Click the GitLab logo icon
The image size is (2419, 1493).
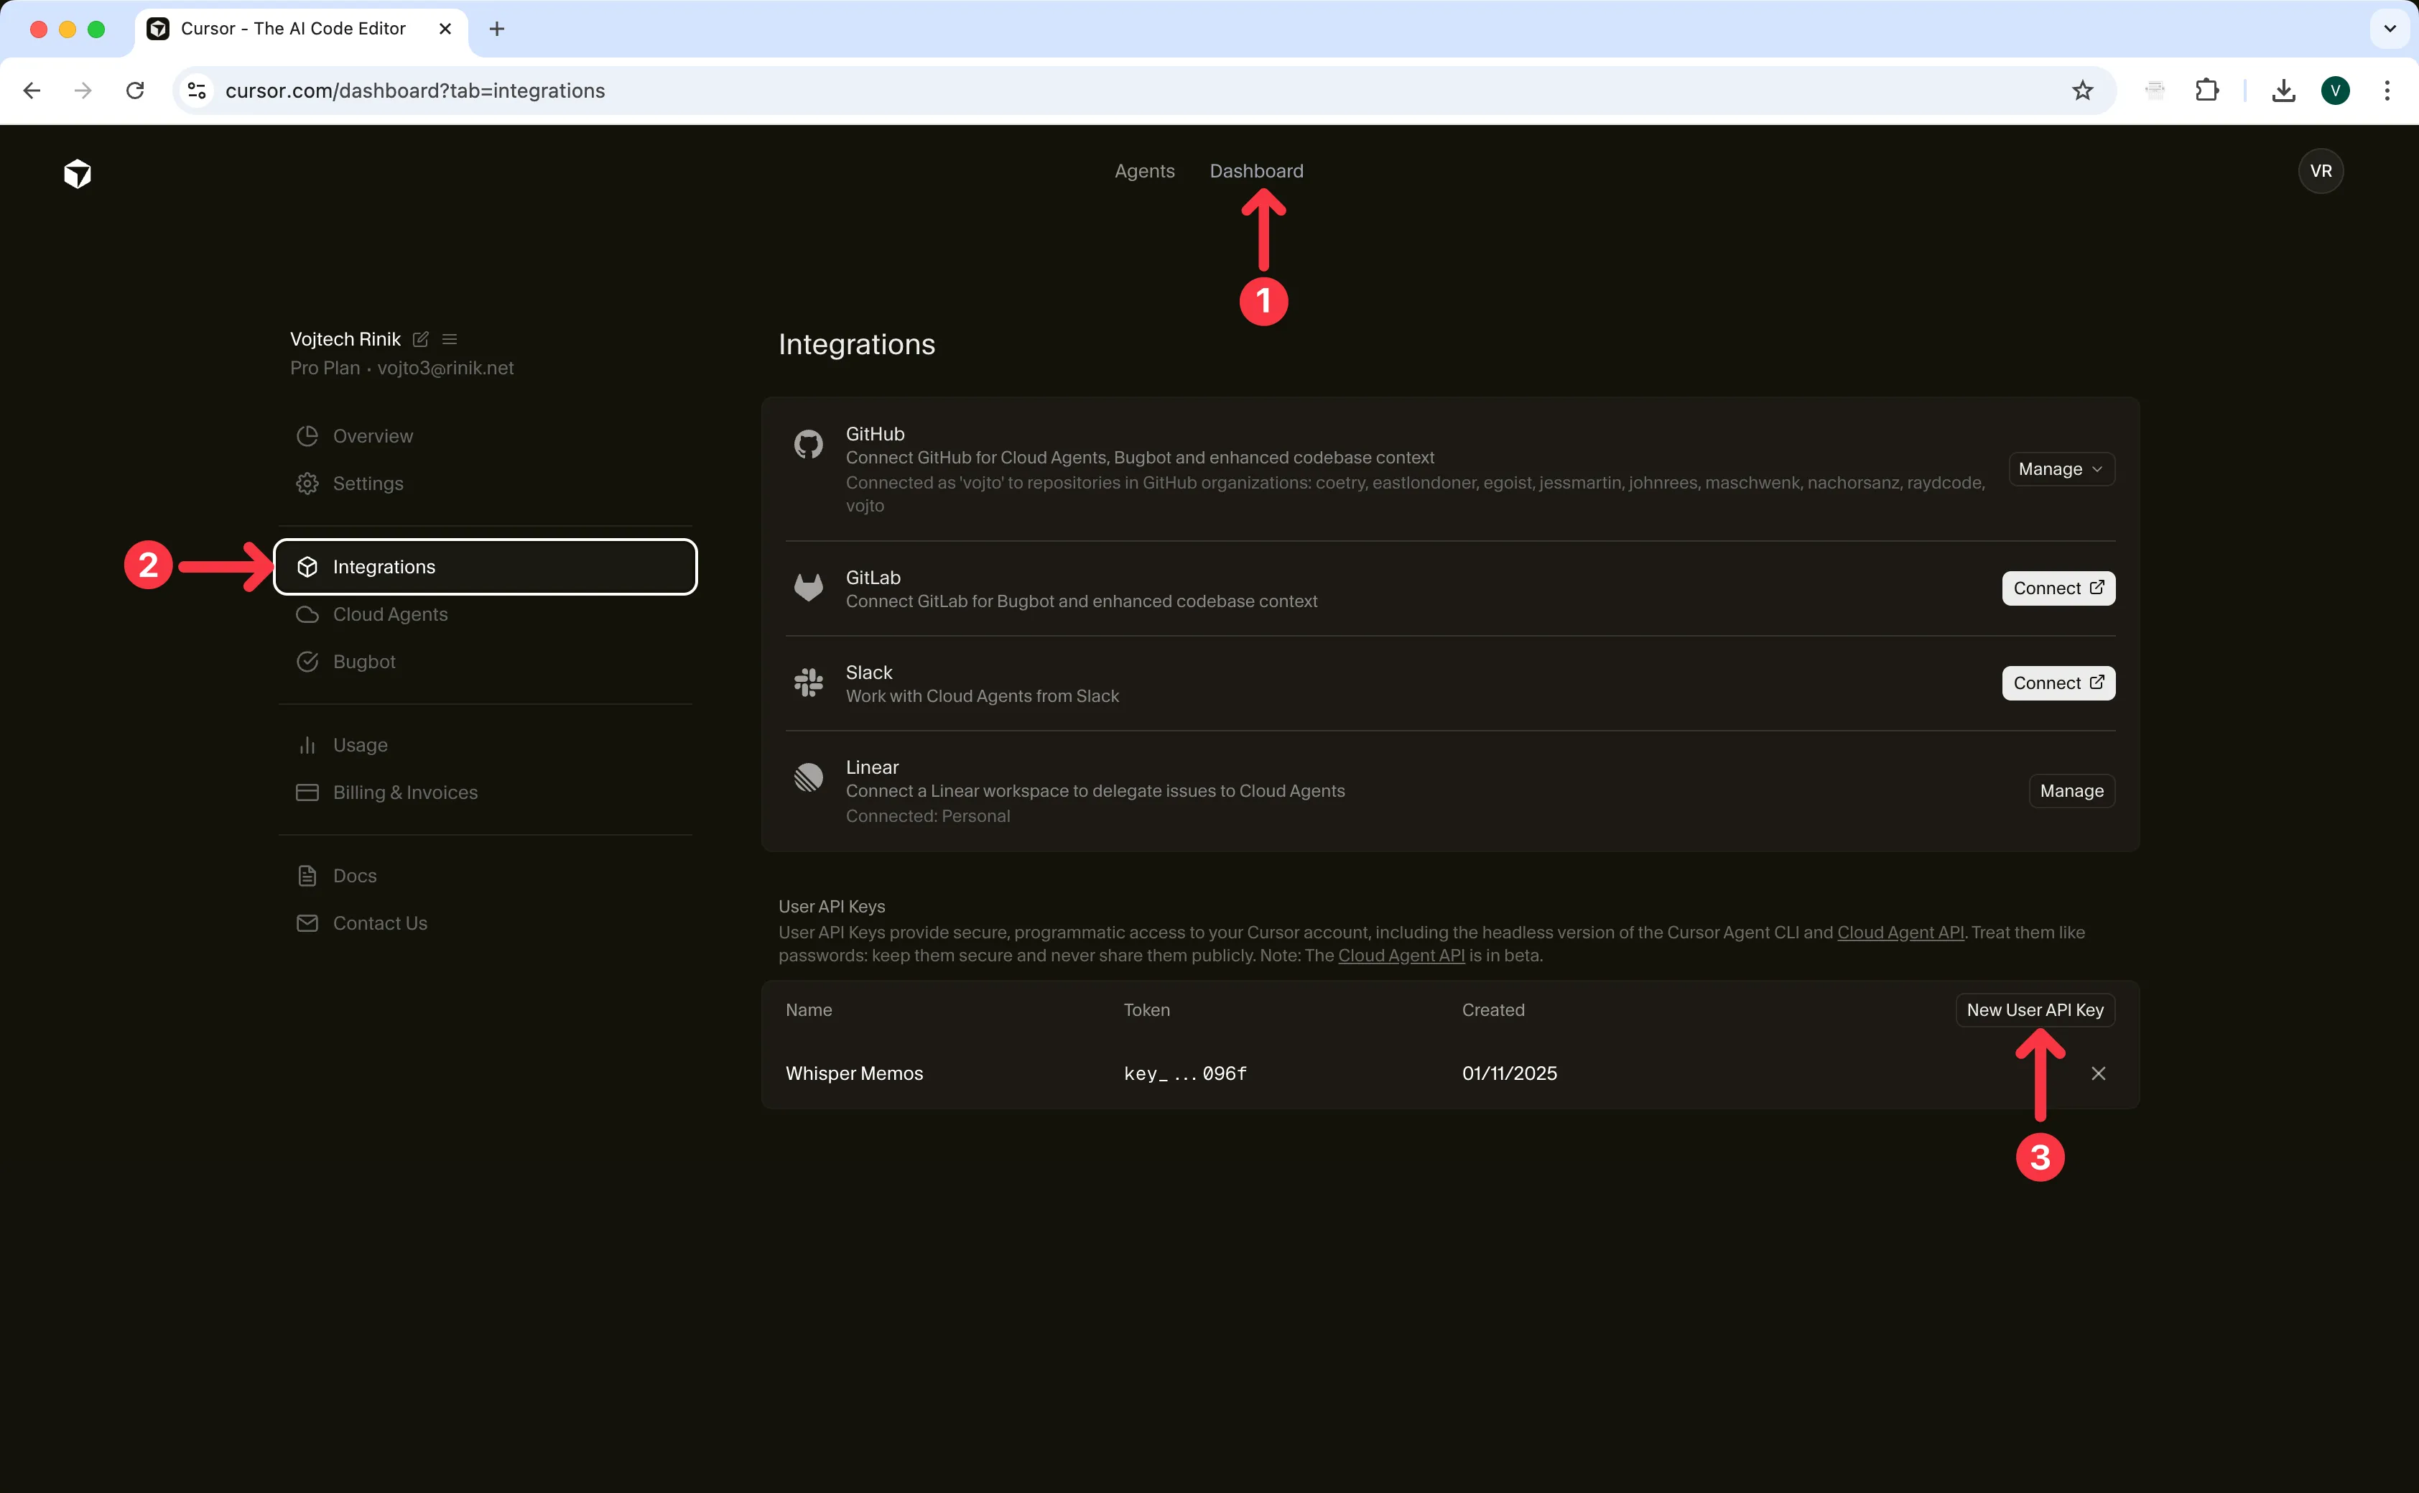808,586
